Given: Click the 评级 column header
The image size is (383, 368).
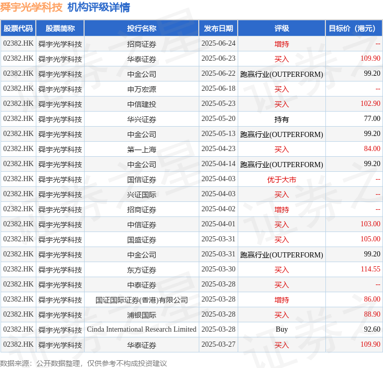Looking at the screenshot, I should pos(282,29).
